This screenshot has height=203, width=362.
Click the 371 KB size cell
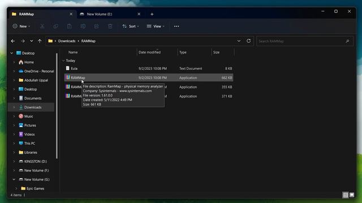tap(227, 96)
